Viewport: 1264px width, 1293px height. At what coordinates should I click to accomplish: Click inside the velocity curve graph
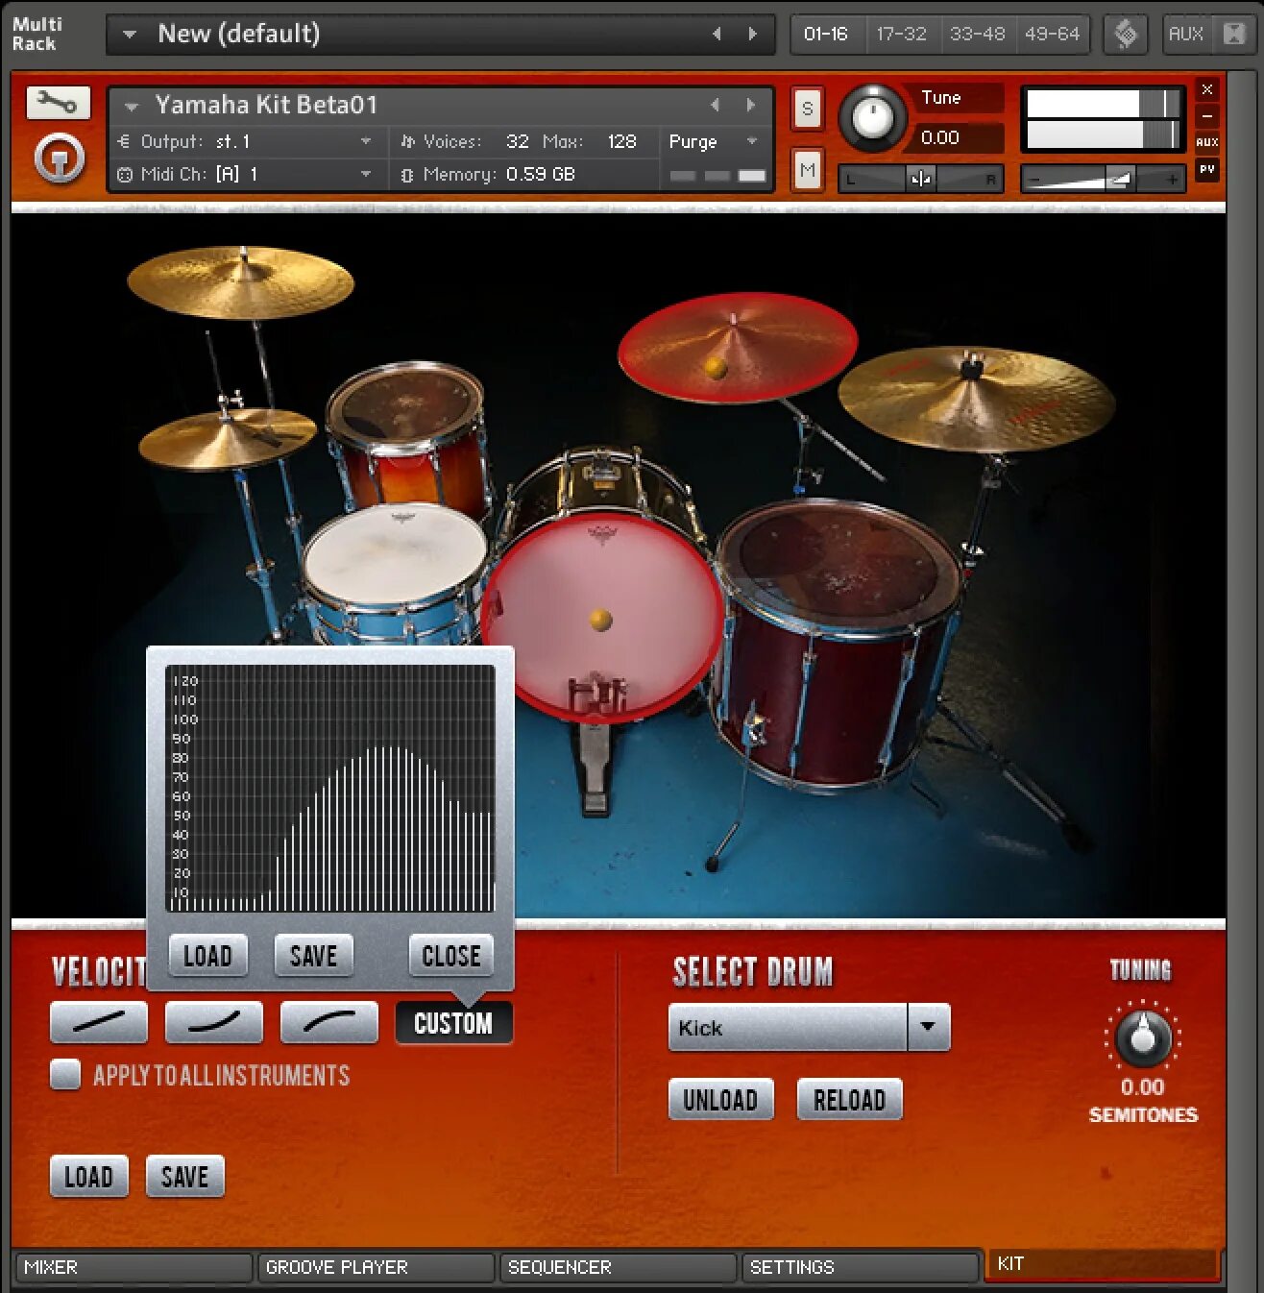click(x=330, y=788)
